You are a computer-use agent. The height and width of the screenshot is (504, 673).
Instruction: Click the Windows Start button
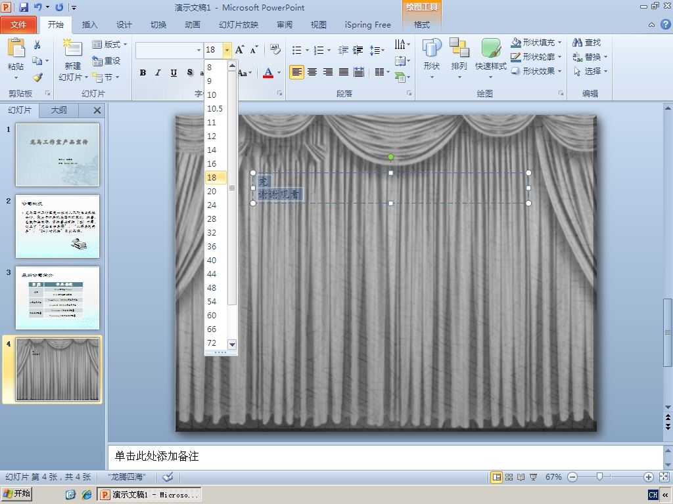[x=16, y=493]
